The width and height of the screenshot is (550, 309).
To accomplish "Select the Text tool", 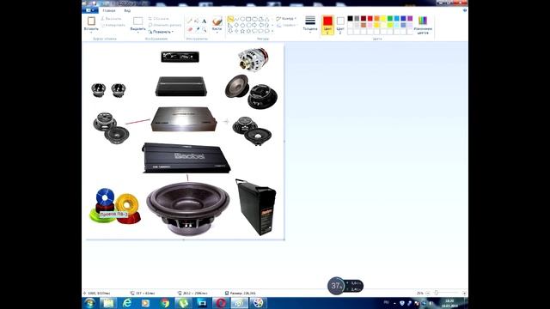I will coord(204,21).
